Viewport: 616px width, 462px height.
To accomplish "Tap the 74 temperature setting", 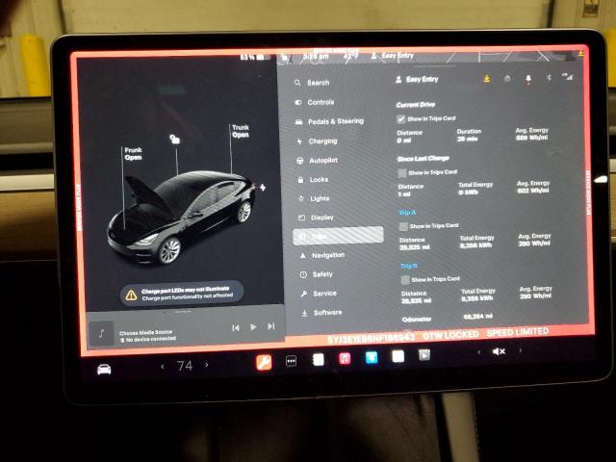I will tap(185, 366).
